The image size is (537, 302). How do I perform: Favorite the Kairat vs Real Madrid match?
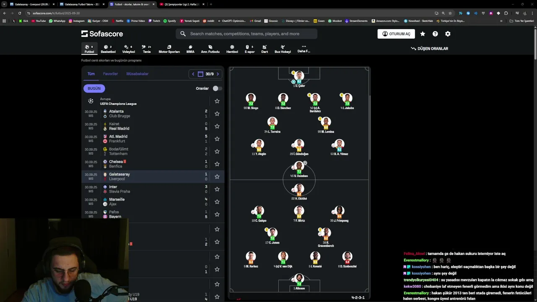pos(217,126)
